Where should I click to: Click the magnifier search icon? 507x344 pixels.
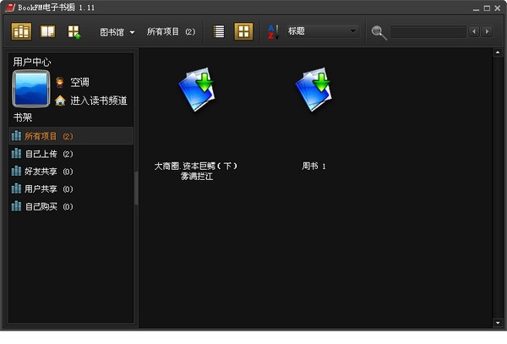[x=379, y=33]
